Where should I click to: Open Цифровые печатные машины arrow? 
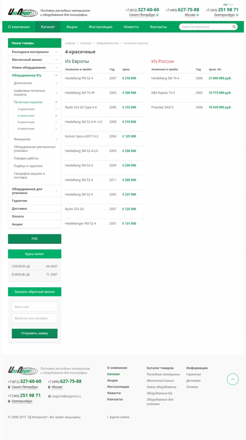pos(56,93)
